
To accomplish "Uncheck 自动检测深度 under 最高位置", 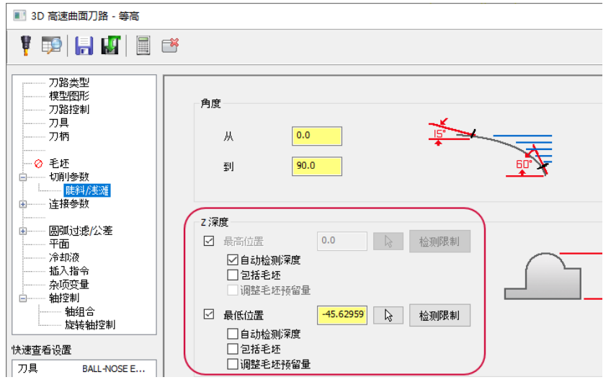I will pos(233,260).
